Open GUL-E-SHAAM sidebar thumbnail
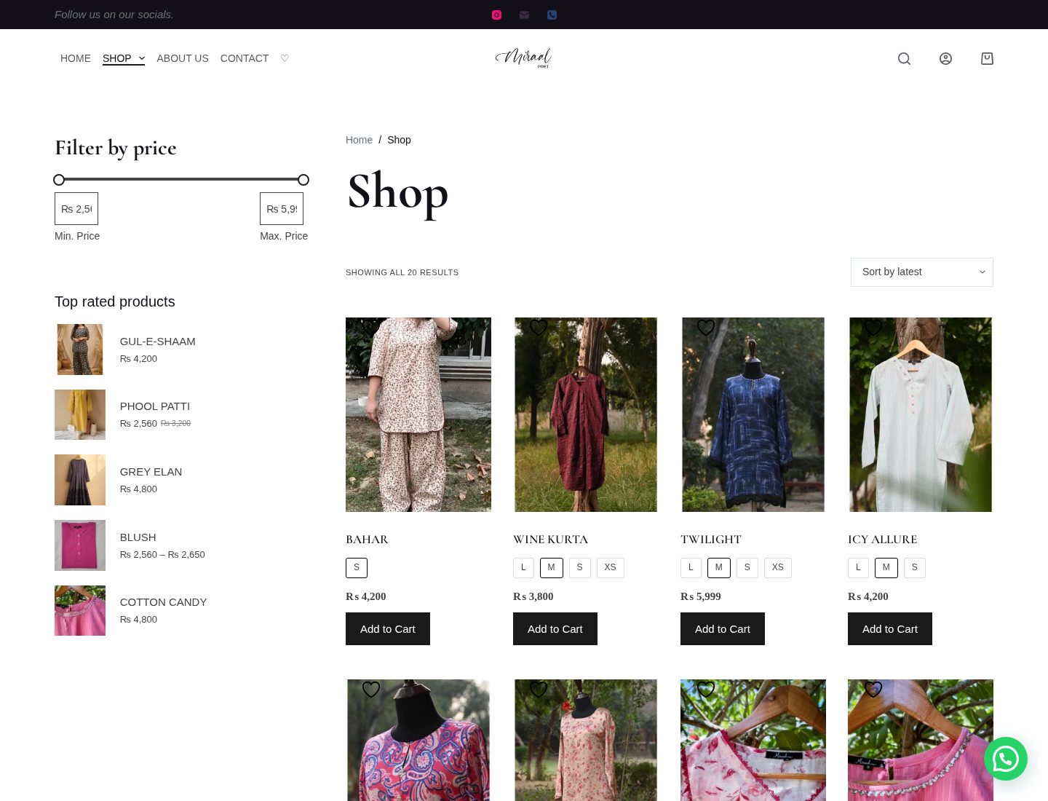The width and height of the screenshot is (1048, 801). (x=80, y=350)
